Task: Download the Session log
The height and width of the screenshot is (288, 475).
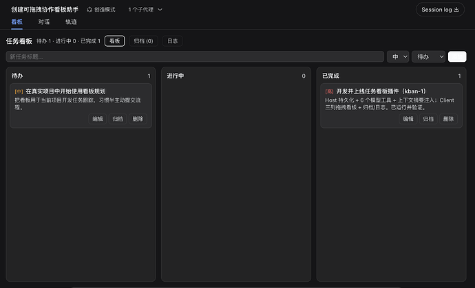Action: (x=440, y=10)
